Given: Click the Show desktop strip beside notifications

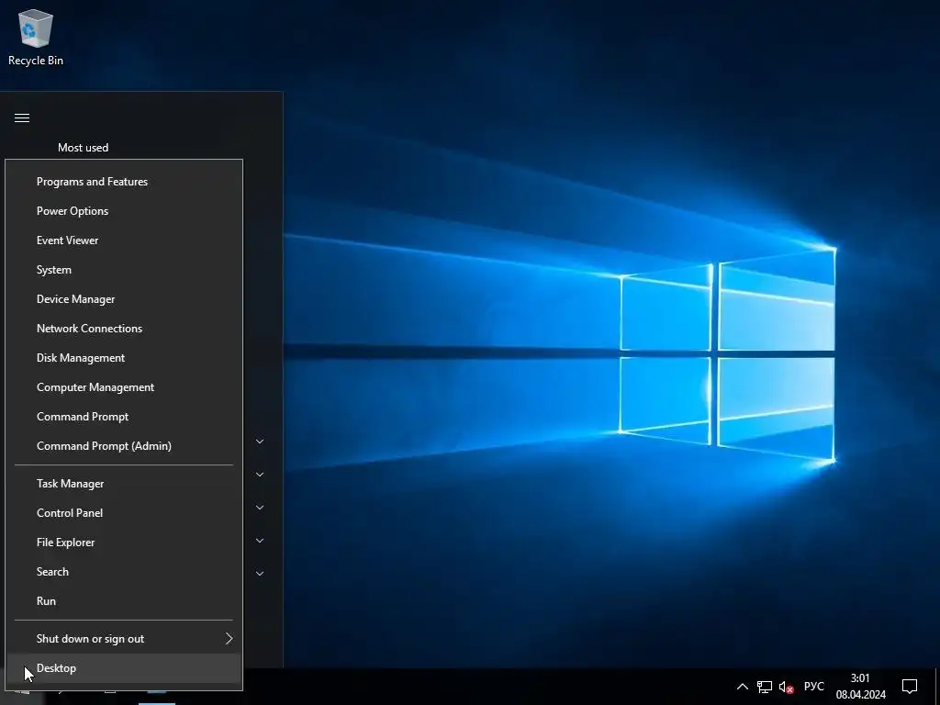Looking at the screenshot, I should [937, 687].
